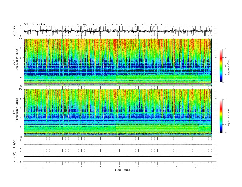242x187 pixels.
Task: Click the "2" tick on the time axis
Action: pos(62,167)
